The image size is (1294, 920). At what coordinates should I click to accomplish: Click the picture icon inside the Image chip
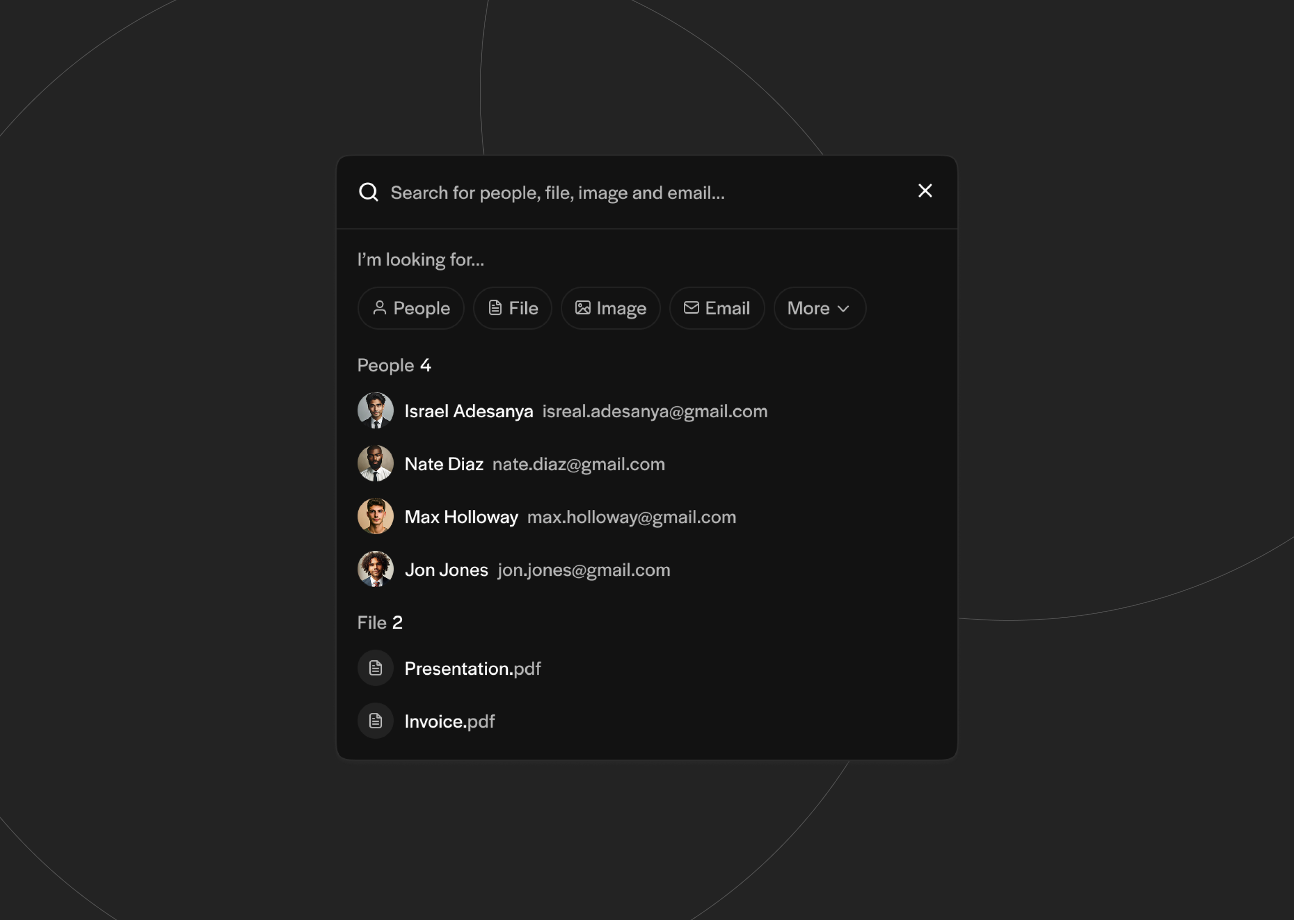click(583, 308)
